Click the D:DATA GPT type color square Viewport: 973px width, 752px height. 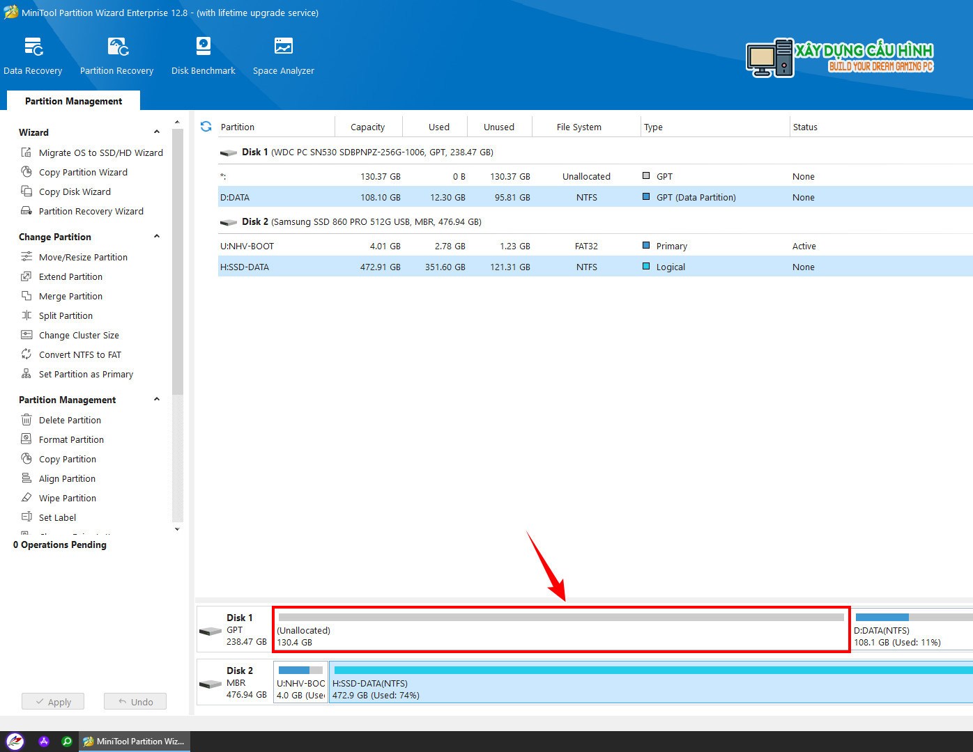coord(646,197)
